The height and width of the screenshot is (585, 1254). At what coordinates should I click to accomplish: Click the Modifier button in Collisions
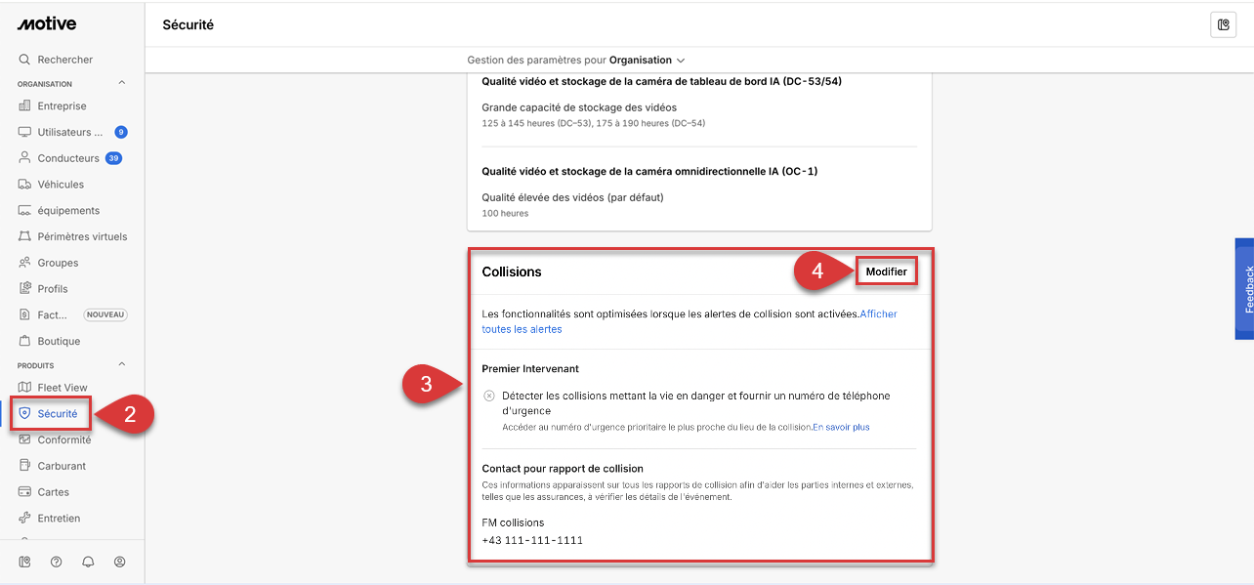(x=886, y=272)
